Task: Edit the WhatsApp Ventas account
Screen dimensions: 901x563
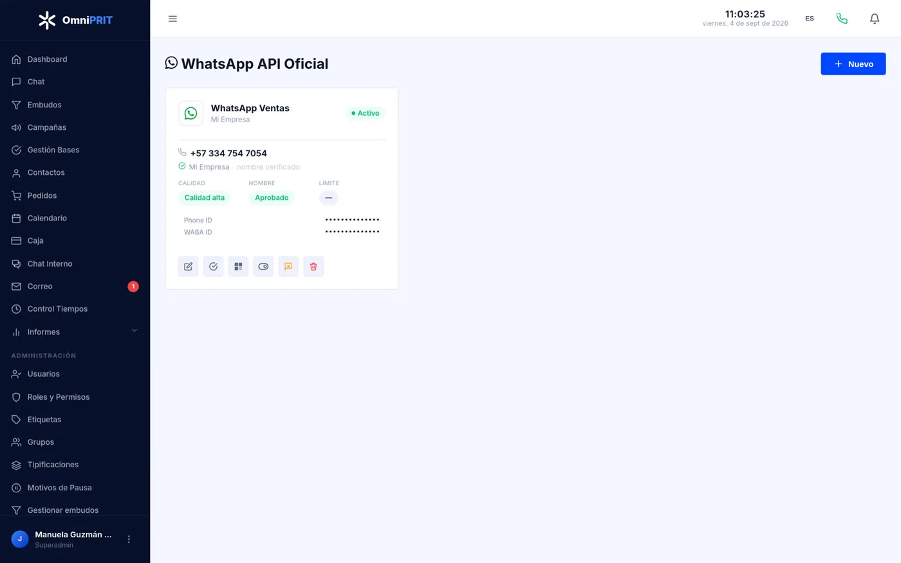Action: [188, 266]
